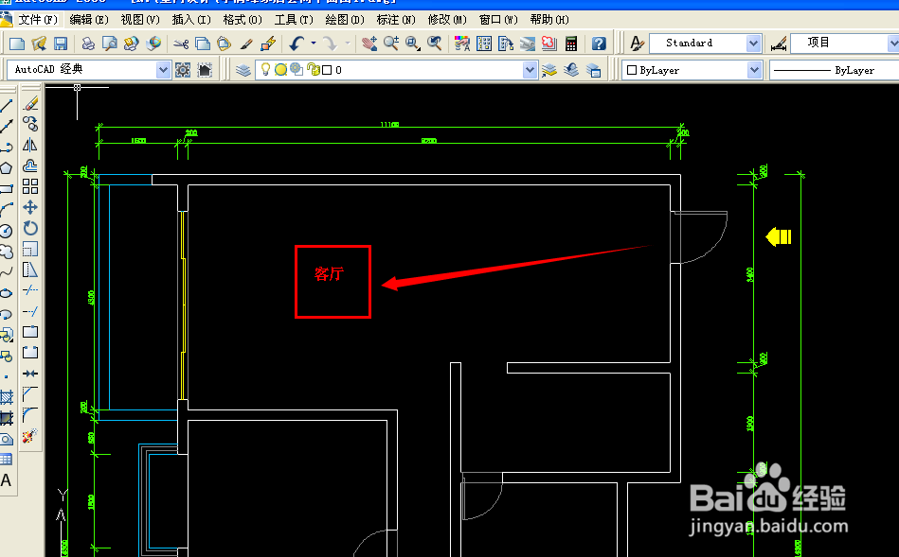This screenshot has width=899, height=557.
Task: Open the 编辑(E) menu
Action: (x=89, y=20)
